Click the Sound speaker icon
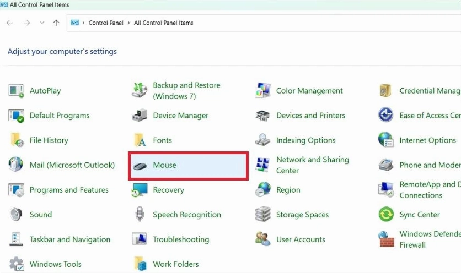The image size is (461, 273). (x=17, y=215)
